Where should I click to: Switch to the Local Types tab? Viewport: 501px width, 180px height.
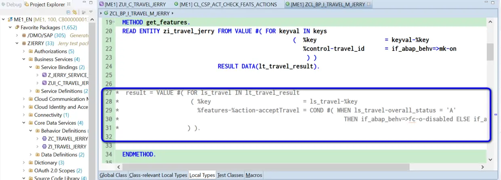[x=202, y=175]
